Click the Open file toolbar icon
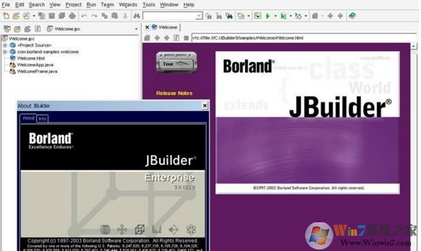Image resolution: width=421 pixels, height=251 pixels. 16,16
